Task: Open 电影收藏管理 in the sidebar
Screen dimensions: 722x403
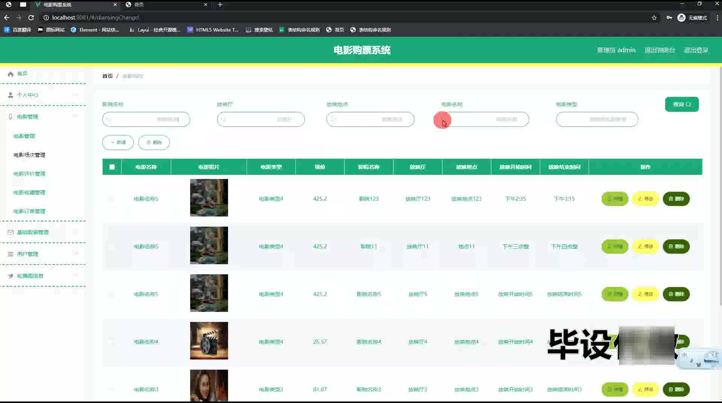Action: [x=29, y=192]
